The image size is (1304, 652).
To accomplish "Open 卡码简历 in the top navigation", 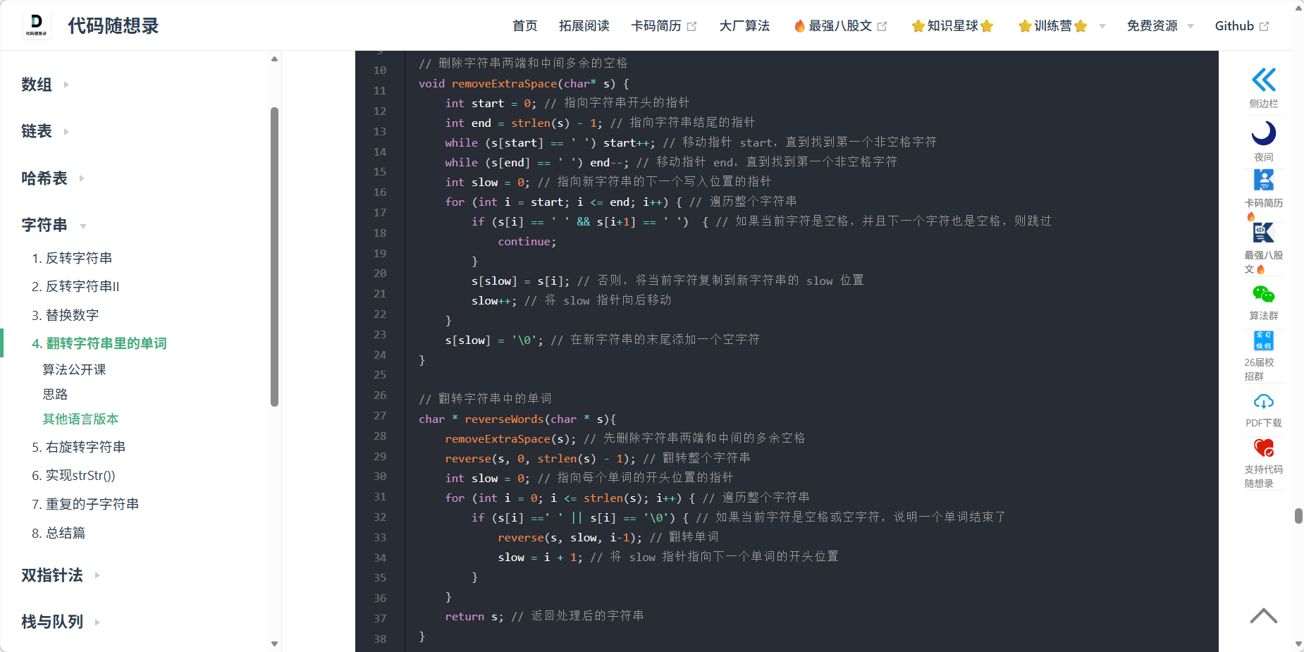I will pyautogui.click(x=656, y=26).
